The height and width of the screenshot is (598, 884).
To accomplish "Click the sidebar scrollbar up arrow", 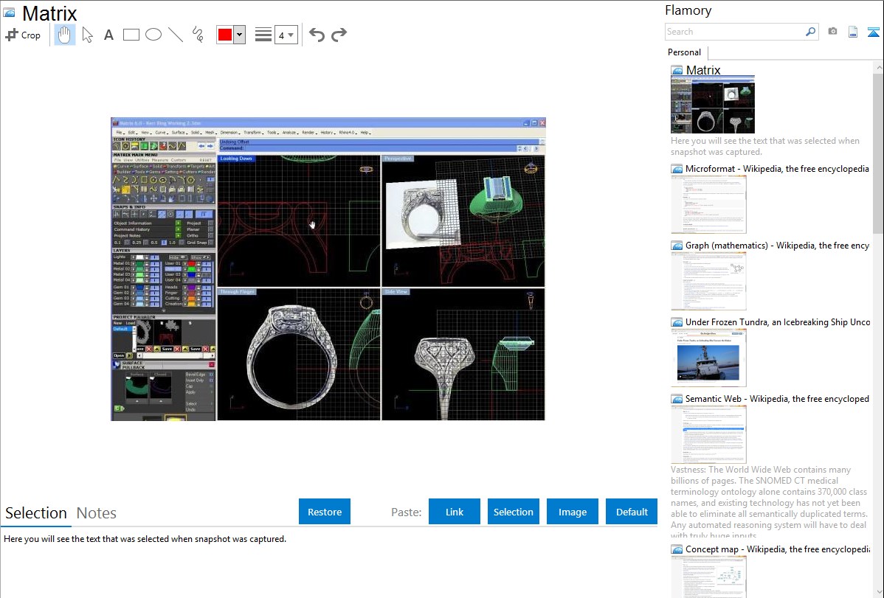I will click(x=878, y=67).
